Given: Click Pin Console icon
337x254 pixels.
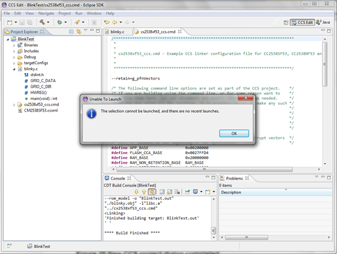Looking at the screenshot, I should point(187,191).
